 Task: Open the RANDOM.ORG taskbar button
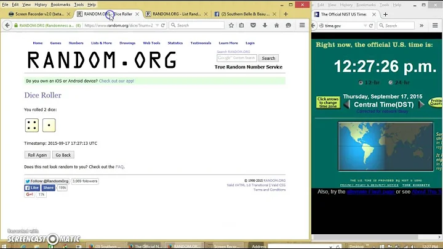(183, 246)
